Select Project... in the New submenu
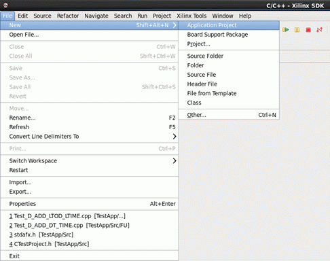The width and height of the screenshot is (330, 261). (229, 43)
